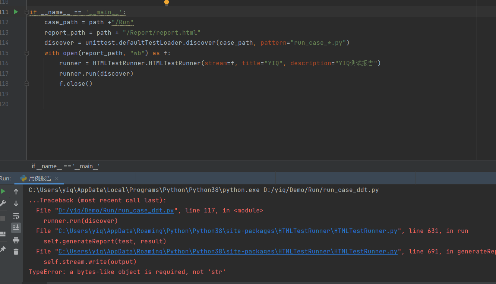Click pattern="run_case_*.py" in line 114
Viewport: 496px width, 284px height.
(x=303, y=43)
